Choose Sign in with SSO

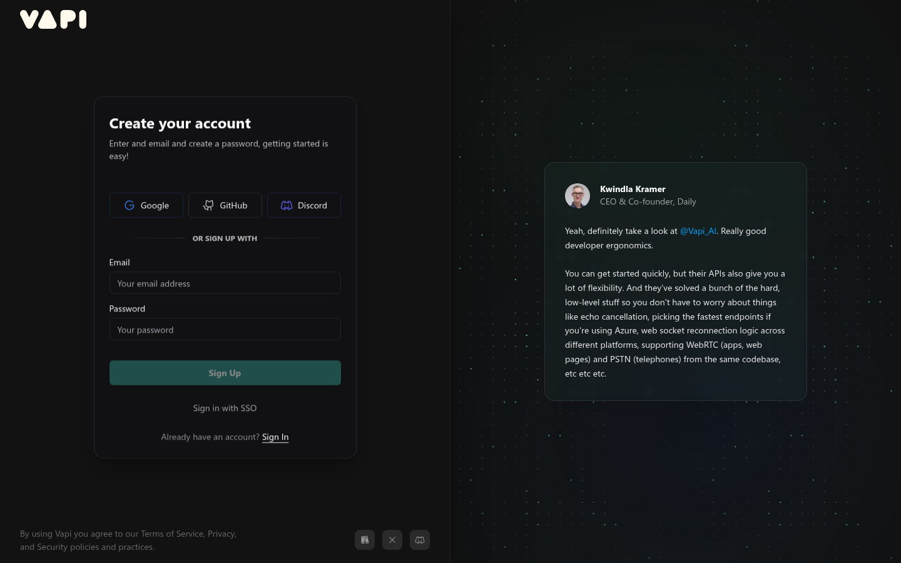(x=225, y=408)
